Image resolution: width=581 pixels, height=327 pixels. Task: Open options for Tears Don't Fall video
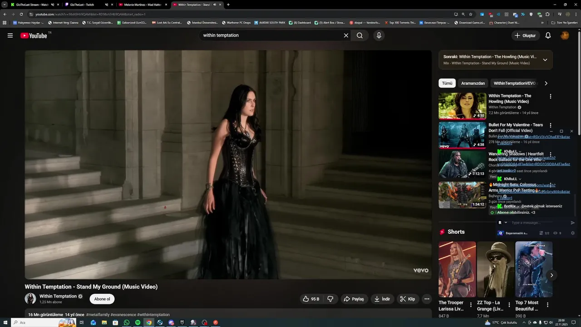coord(551,125)
